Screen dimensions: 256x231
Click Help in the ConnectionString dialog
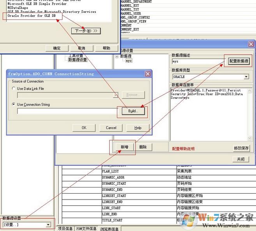point(138,128)
